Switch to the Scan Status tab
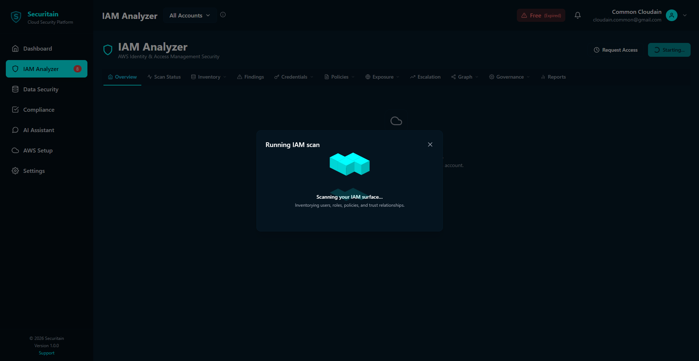Viewport: 699px width, 361px height. pyautogui.click(x=164, y=77)
